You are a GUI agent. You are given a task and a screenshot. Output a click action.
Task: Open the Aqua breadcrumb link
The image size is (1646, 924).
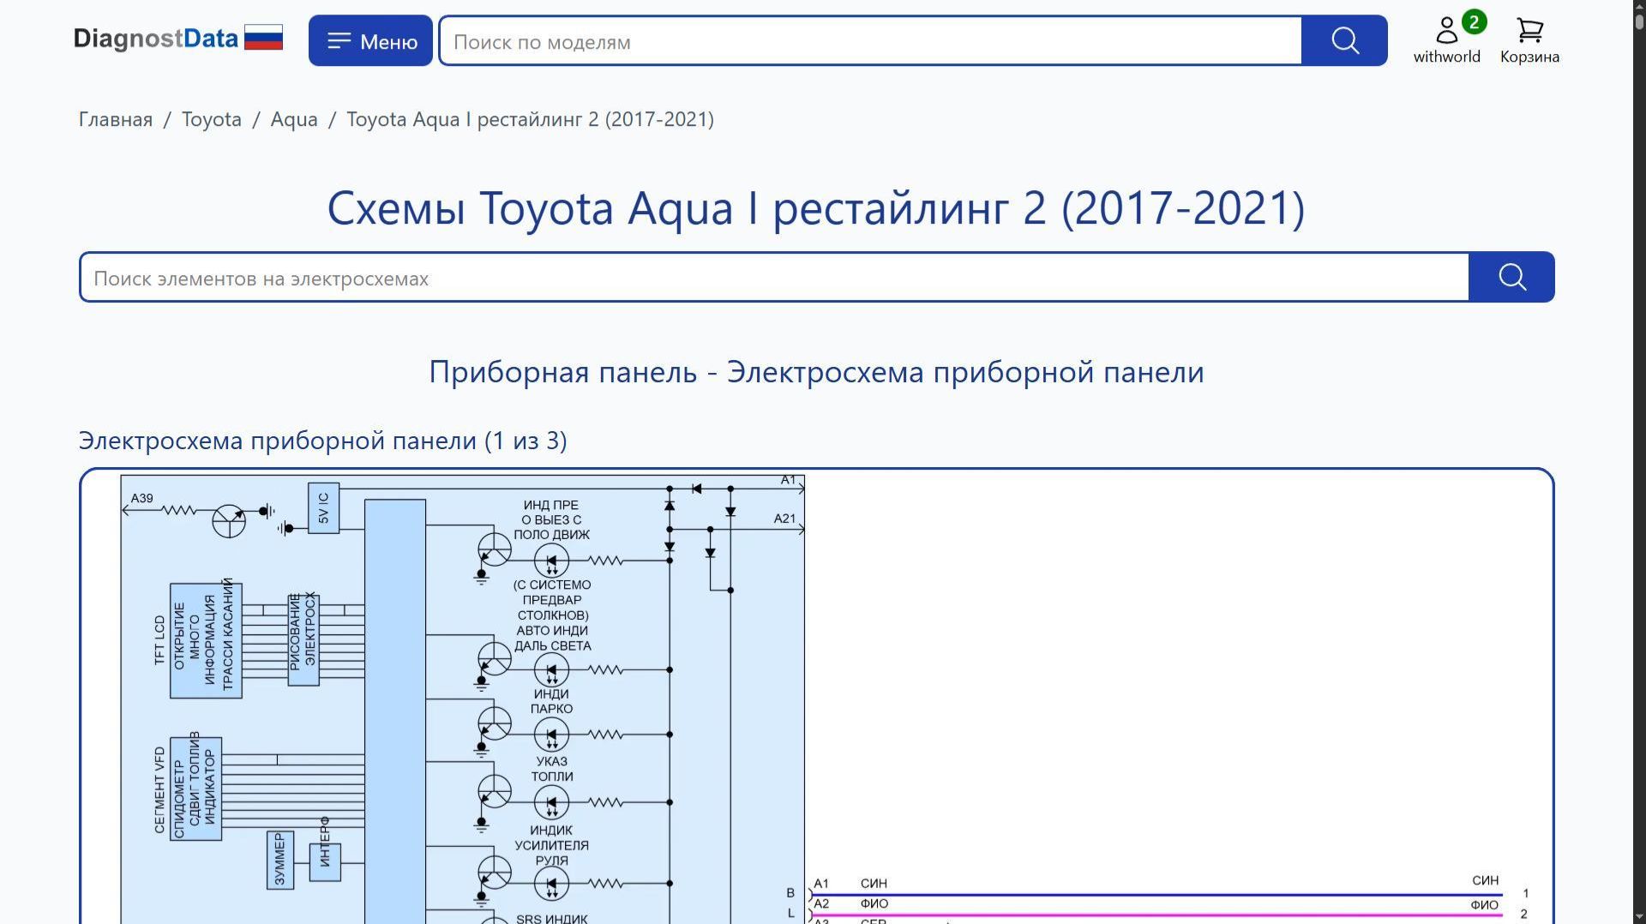tap(294, 119)
